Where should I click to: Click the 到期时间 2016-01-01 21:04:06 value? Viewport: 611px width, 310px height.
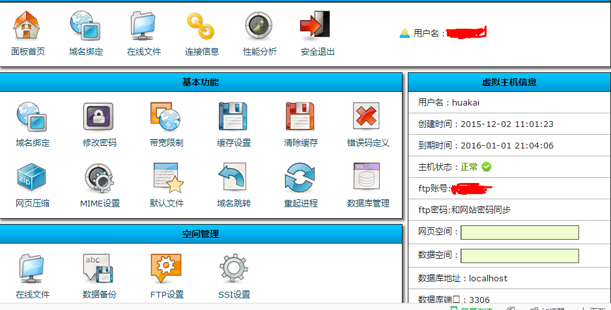[507, 146]
